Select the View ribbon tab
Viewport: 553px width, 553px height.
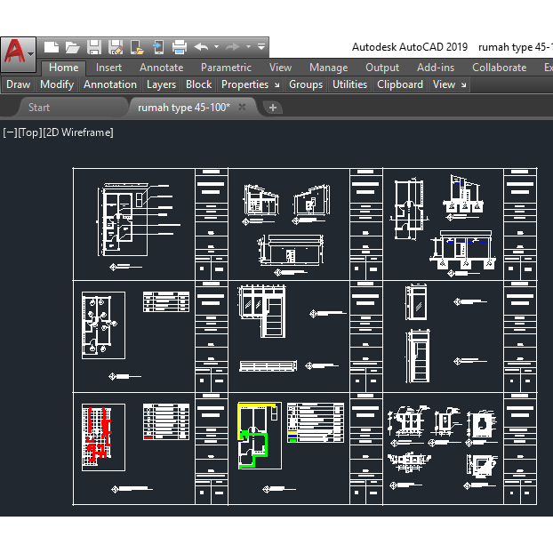280,68
